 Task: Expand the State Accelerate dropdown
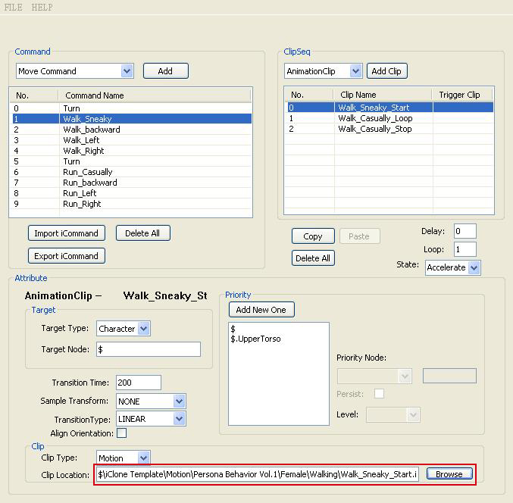tap(453, 267)
